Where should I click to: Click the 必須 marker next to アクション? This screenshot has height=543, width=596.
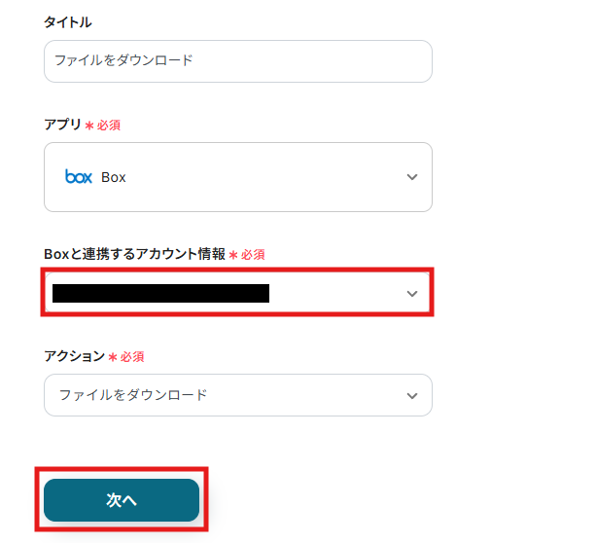tap(132, 357)
